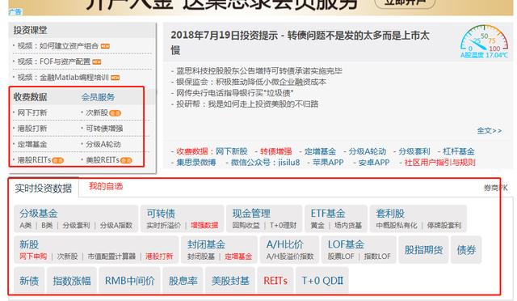Open 社区用户指引与规则 link

coord(439,162)
